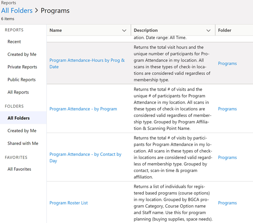Click Programs folder link for by Program row
253x223 pixels.
(x=227, y=109)
